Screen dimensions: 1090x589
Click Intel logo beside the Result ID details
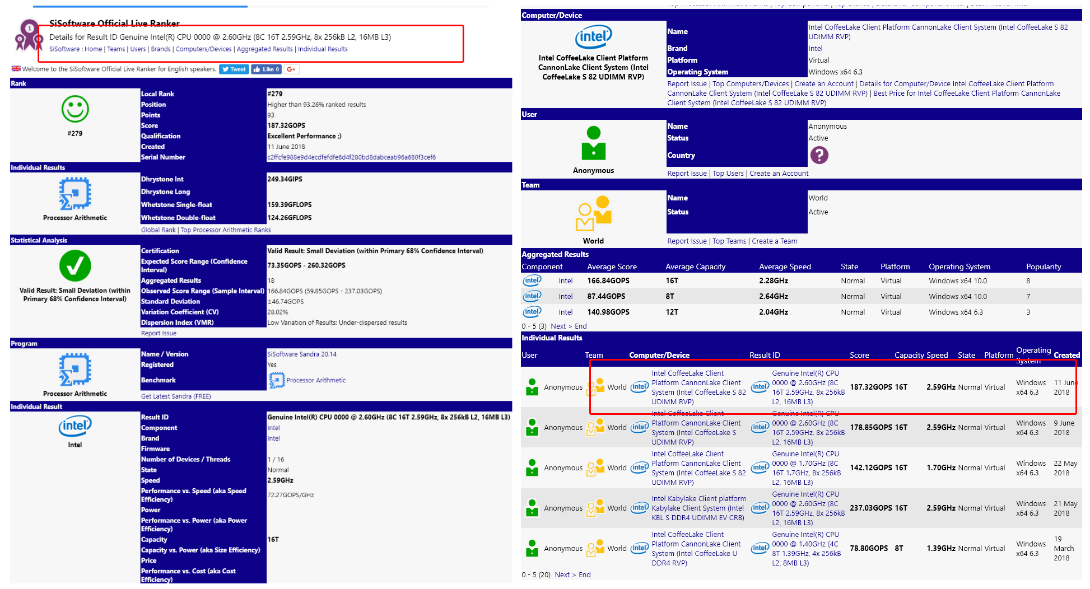point(75,426)
